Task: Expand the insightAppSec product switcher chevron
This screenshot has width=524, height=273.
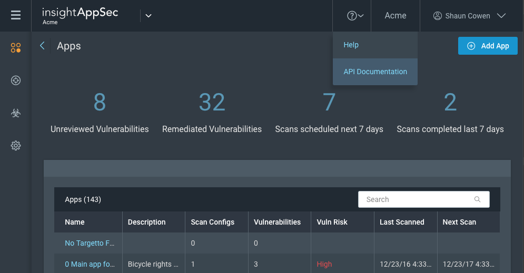Action: (149, 16)
